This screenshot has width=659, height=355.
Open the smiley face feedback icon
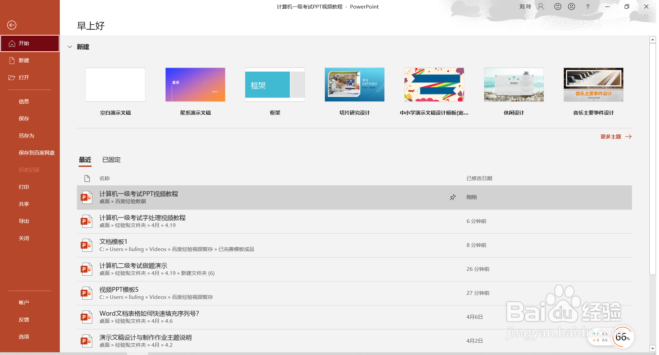pos(558,6)
